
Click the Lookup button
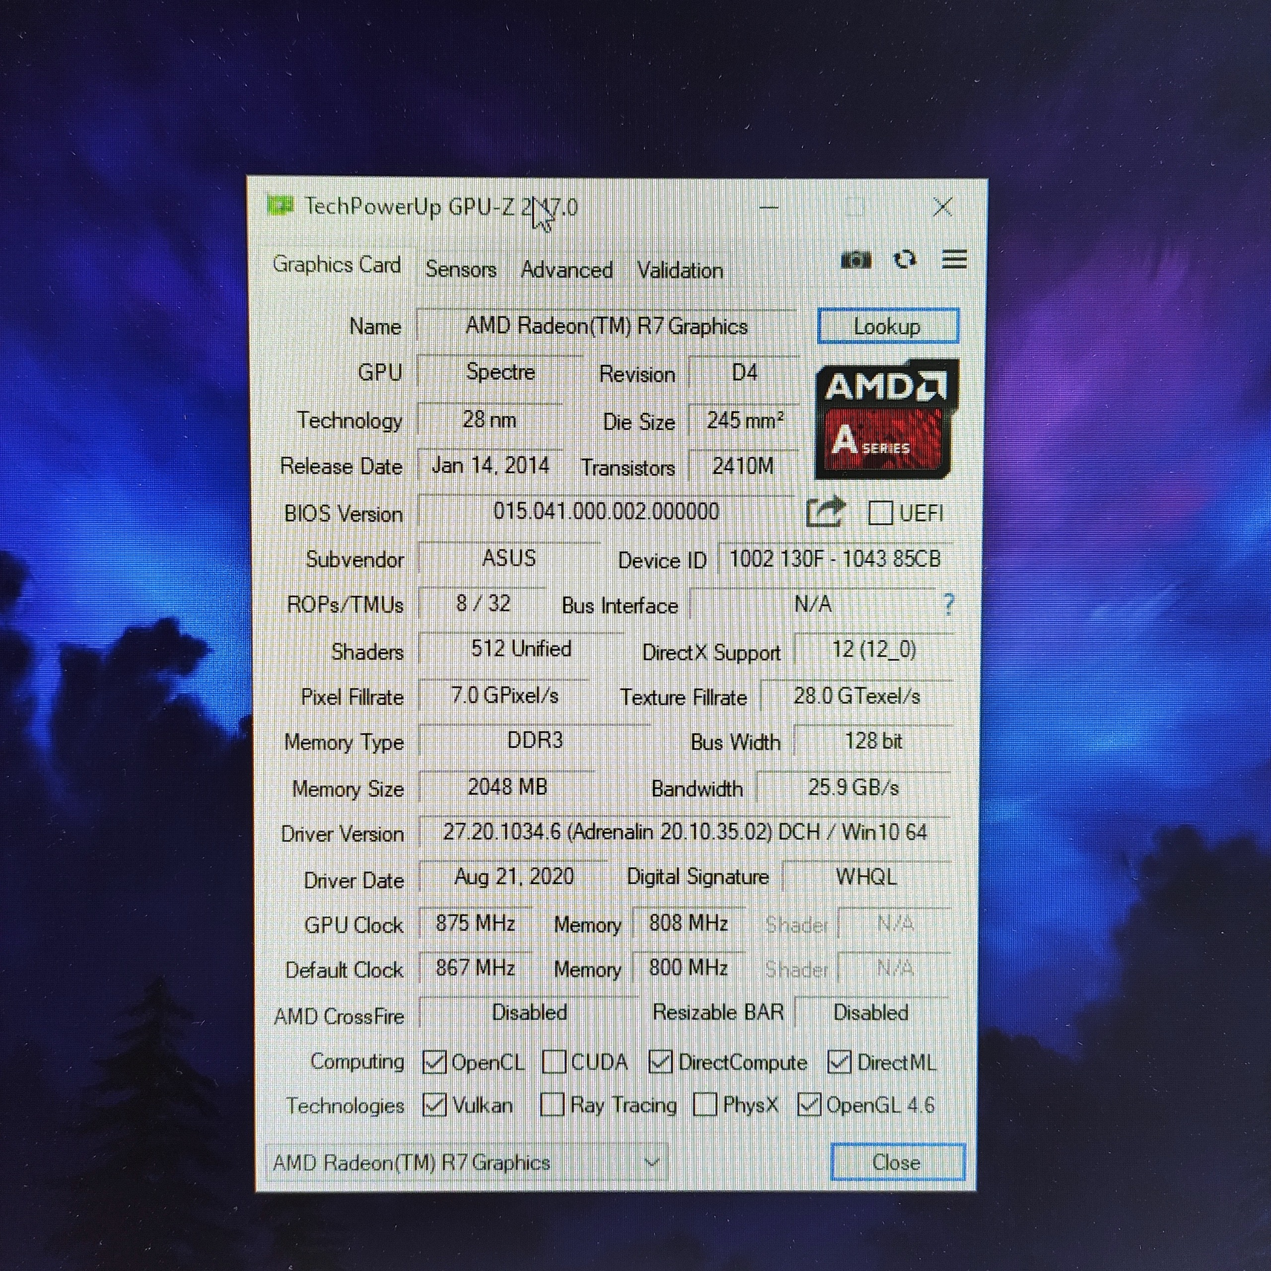click(887, 326)
